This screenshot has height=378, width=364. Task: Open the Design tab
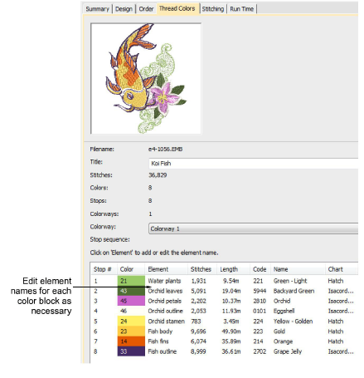click(124, 9)
